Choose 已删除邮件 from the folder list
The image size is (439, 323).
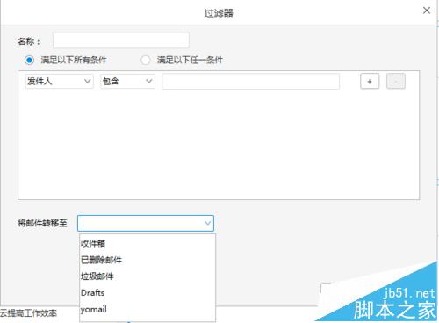(x=148, y=260)
